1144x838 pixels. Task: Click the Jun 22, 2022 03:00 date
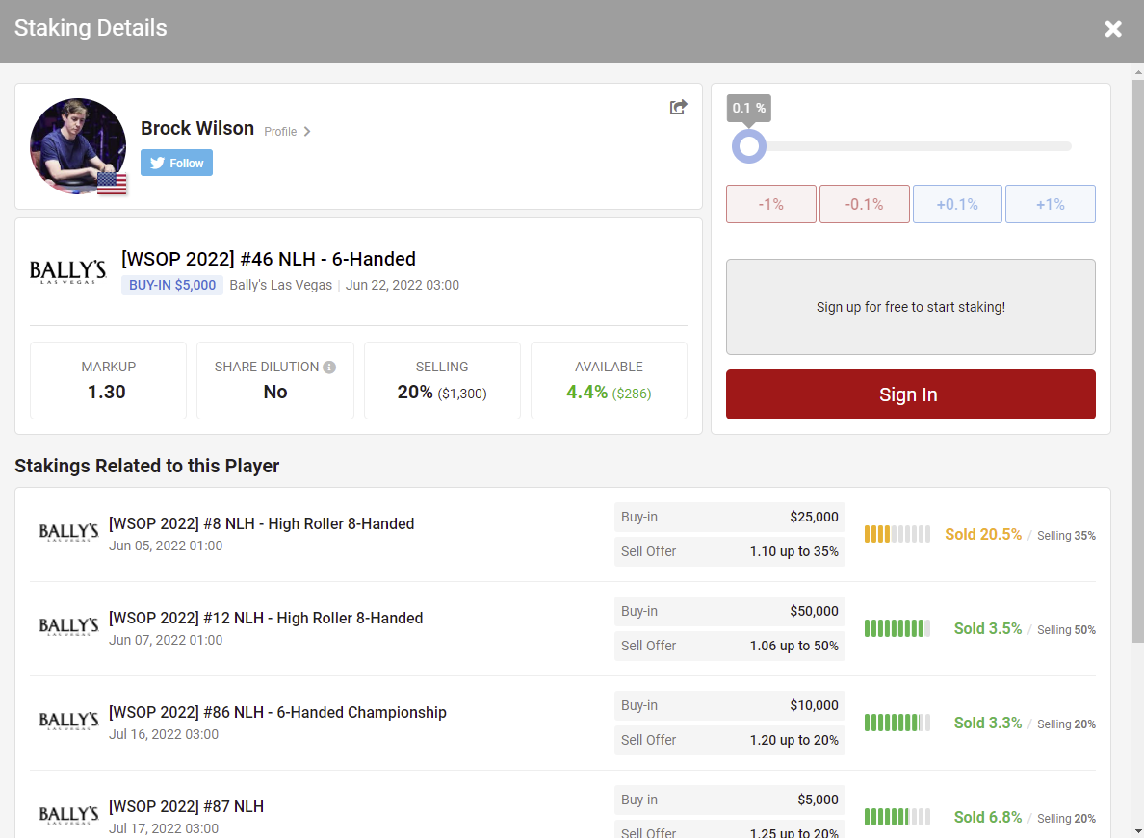tap(402, 285)
